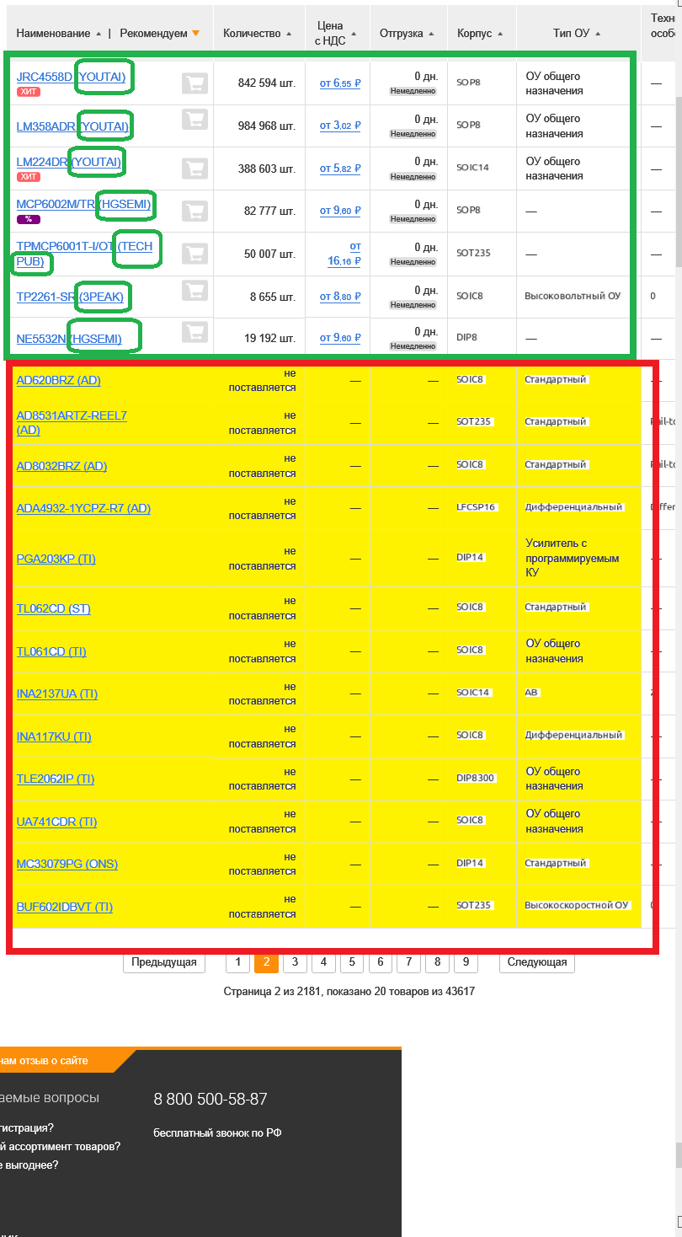682x1237 pixels.
Task: Sort by Рекомендуем
Action: pyautogui.click(x=160, y=34)
